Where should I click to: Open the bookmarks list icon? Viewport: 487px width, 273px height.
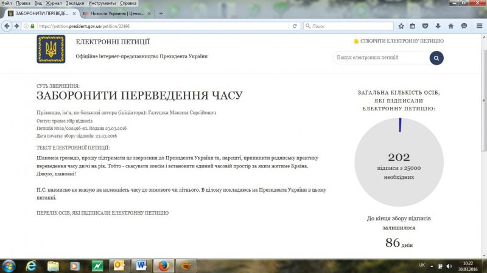pyautogui.click(x=413, y=26)
